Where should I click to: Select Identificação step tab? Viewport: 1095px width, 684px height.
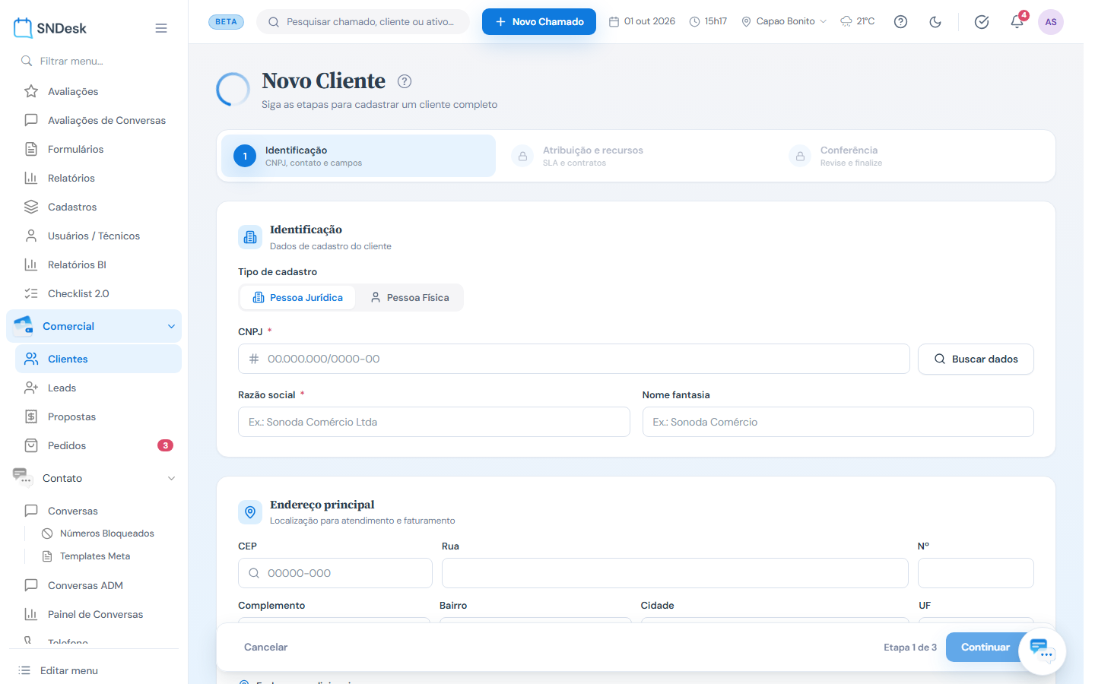pyautogui.click(x=359, y=156)
